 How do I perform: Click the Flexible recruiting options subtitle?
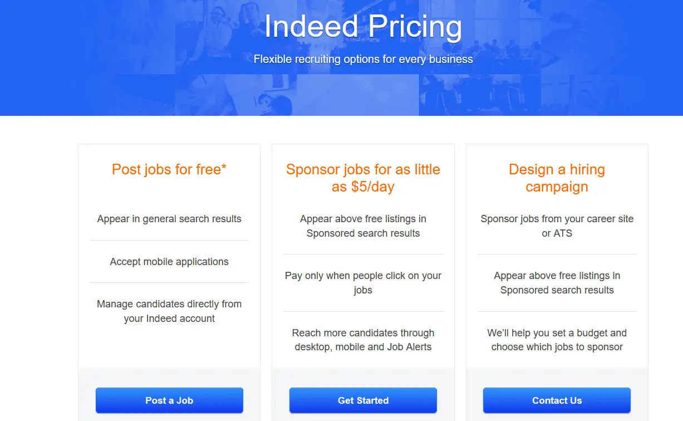click(363, 59)
